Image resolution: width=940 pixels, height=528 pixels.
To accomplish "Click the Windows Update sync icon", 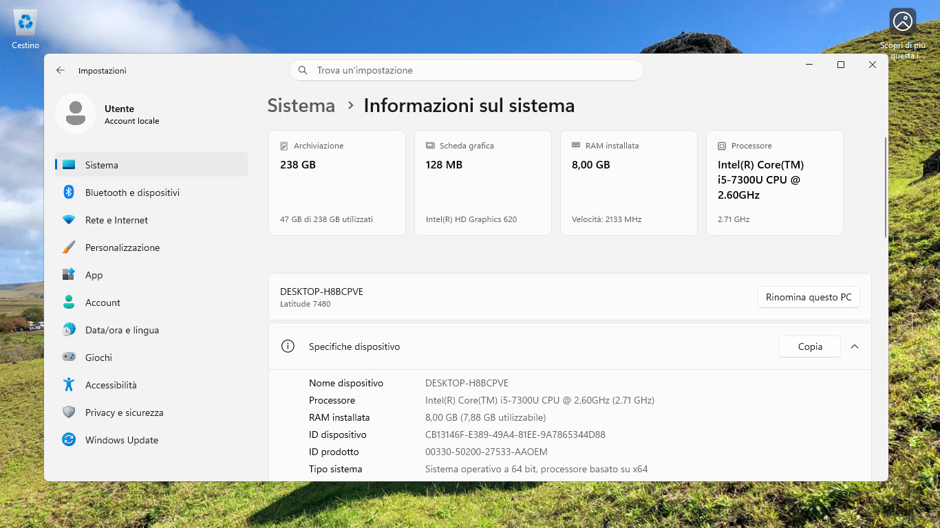I will point(69,440).
